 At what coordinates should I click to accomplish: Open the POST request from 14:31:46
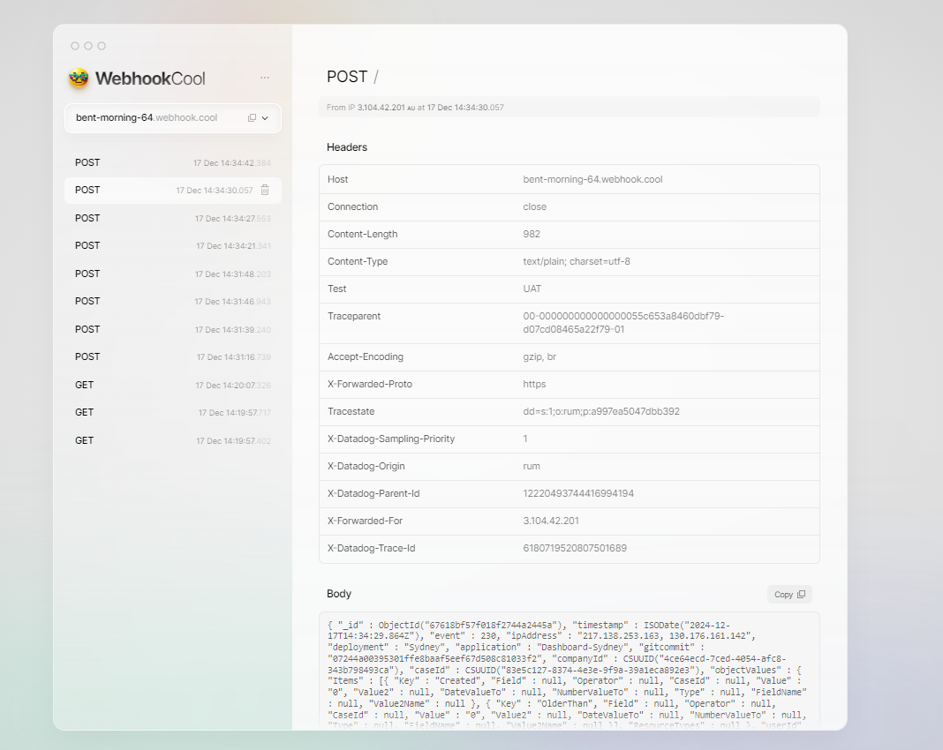tap(172, 302)
